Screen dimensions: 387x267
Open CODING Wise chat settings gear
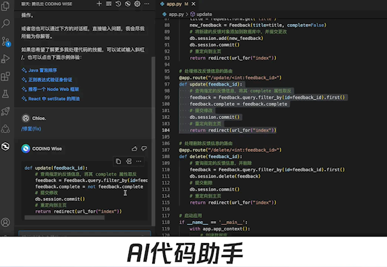(137, 4)
